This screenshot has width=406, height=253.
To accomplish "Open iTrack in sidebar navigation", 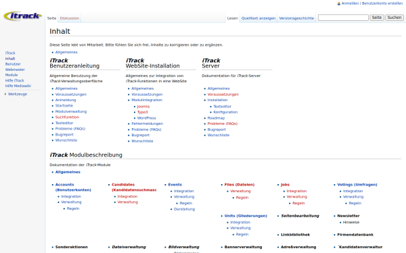I will (10, 53).
